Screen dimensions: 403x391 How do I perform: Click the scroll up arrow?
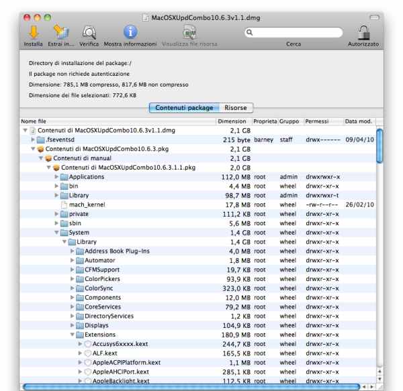click(x=379, y=372)
